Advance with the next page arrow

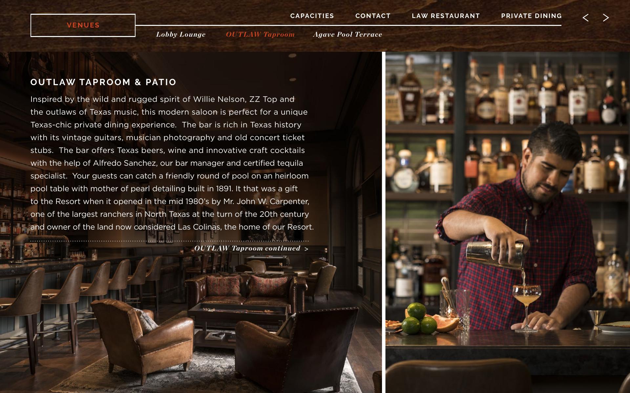click(606, 18)
